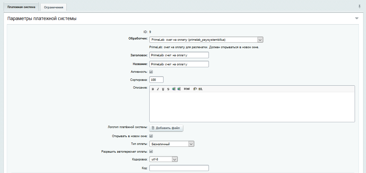Switch the description editor to html mode

pyautogui.click(x=187, y=89)
